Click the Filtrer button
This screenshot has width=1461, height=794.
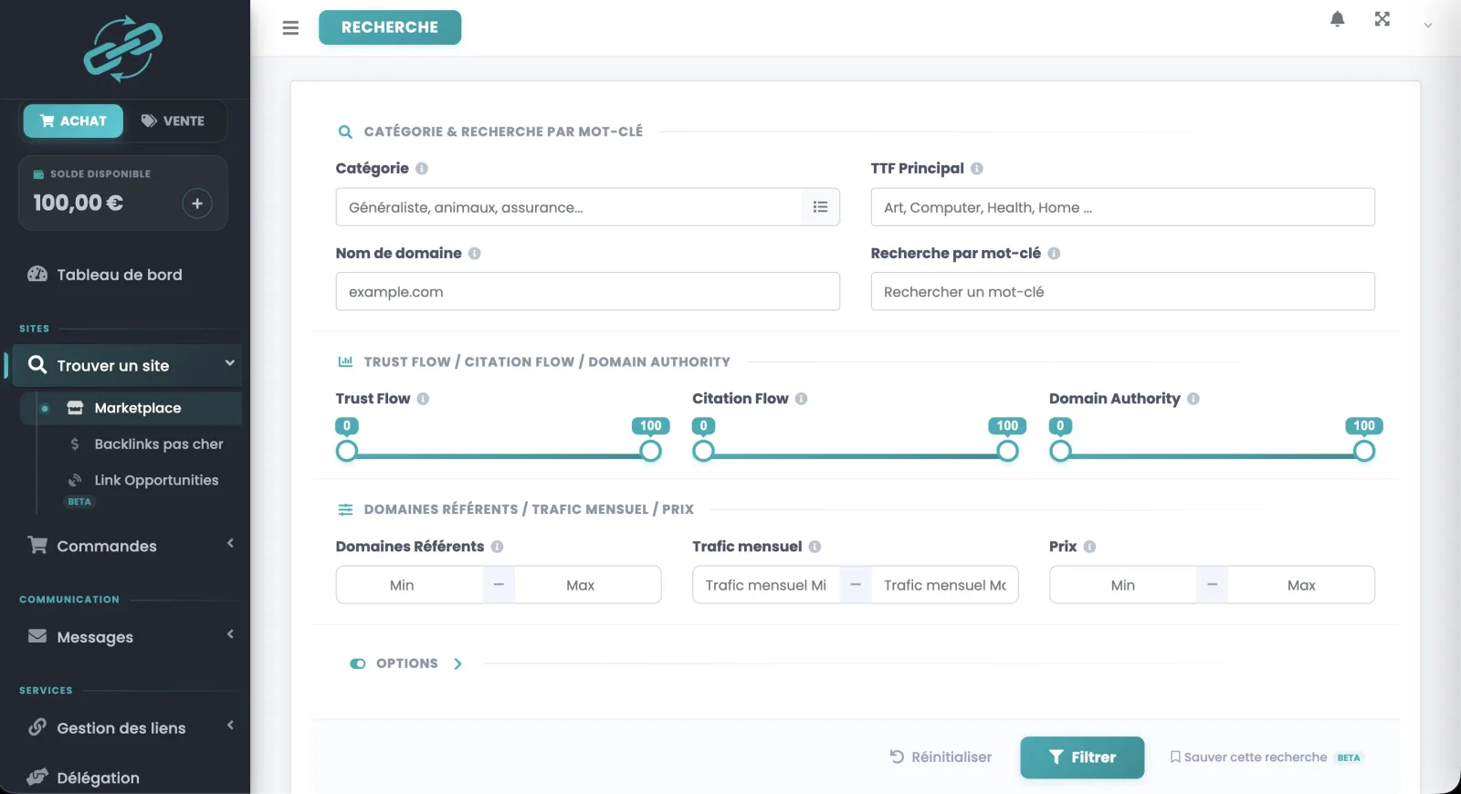coord(1082,757)
